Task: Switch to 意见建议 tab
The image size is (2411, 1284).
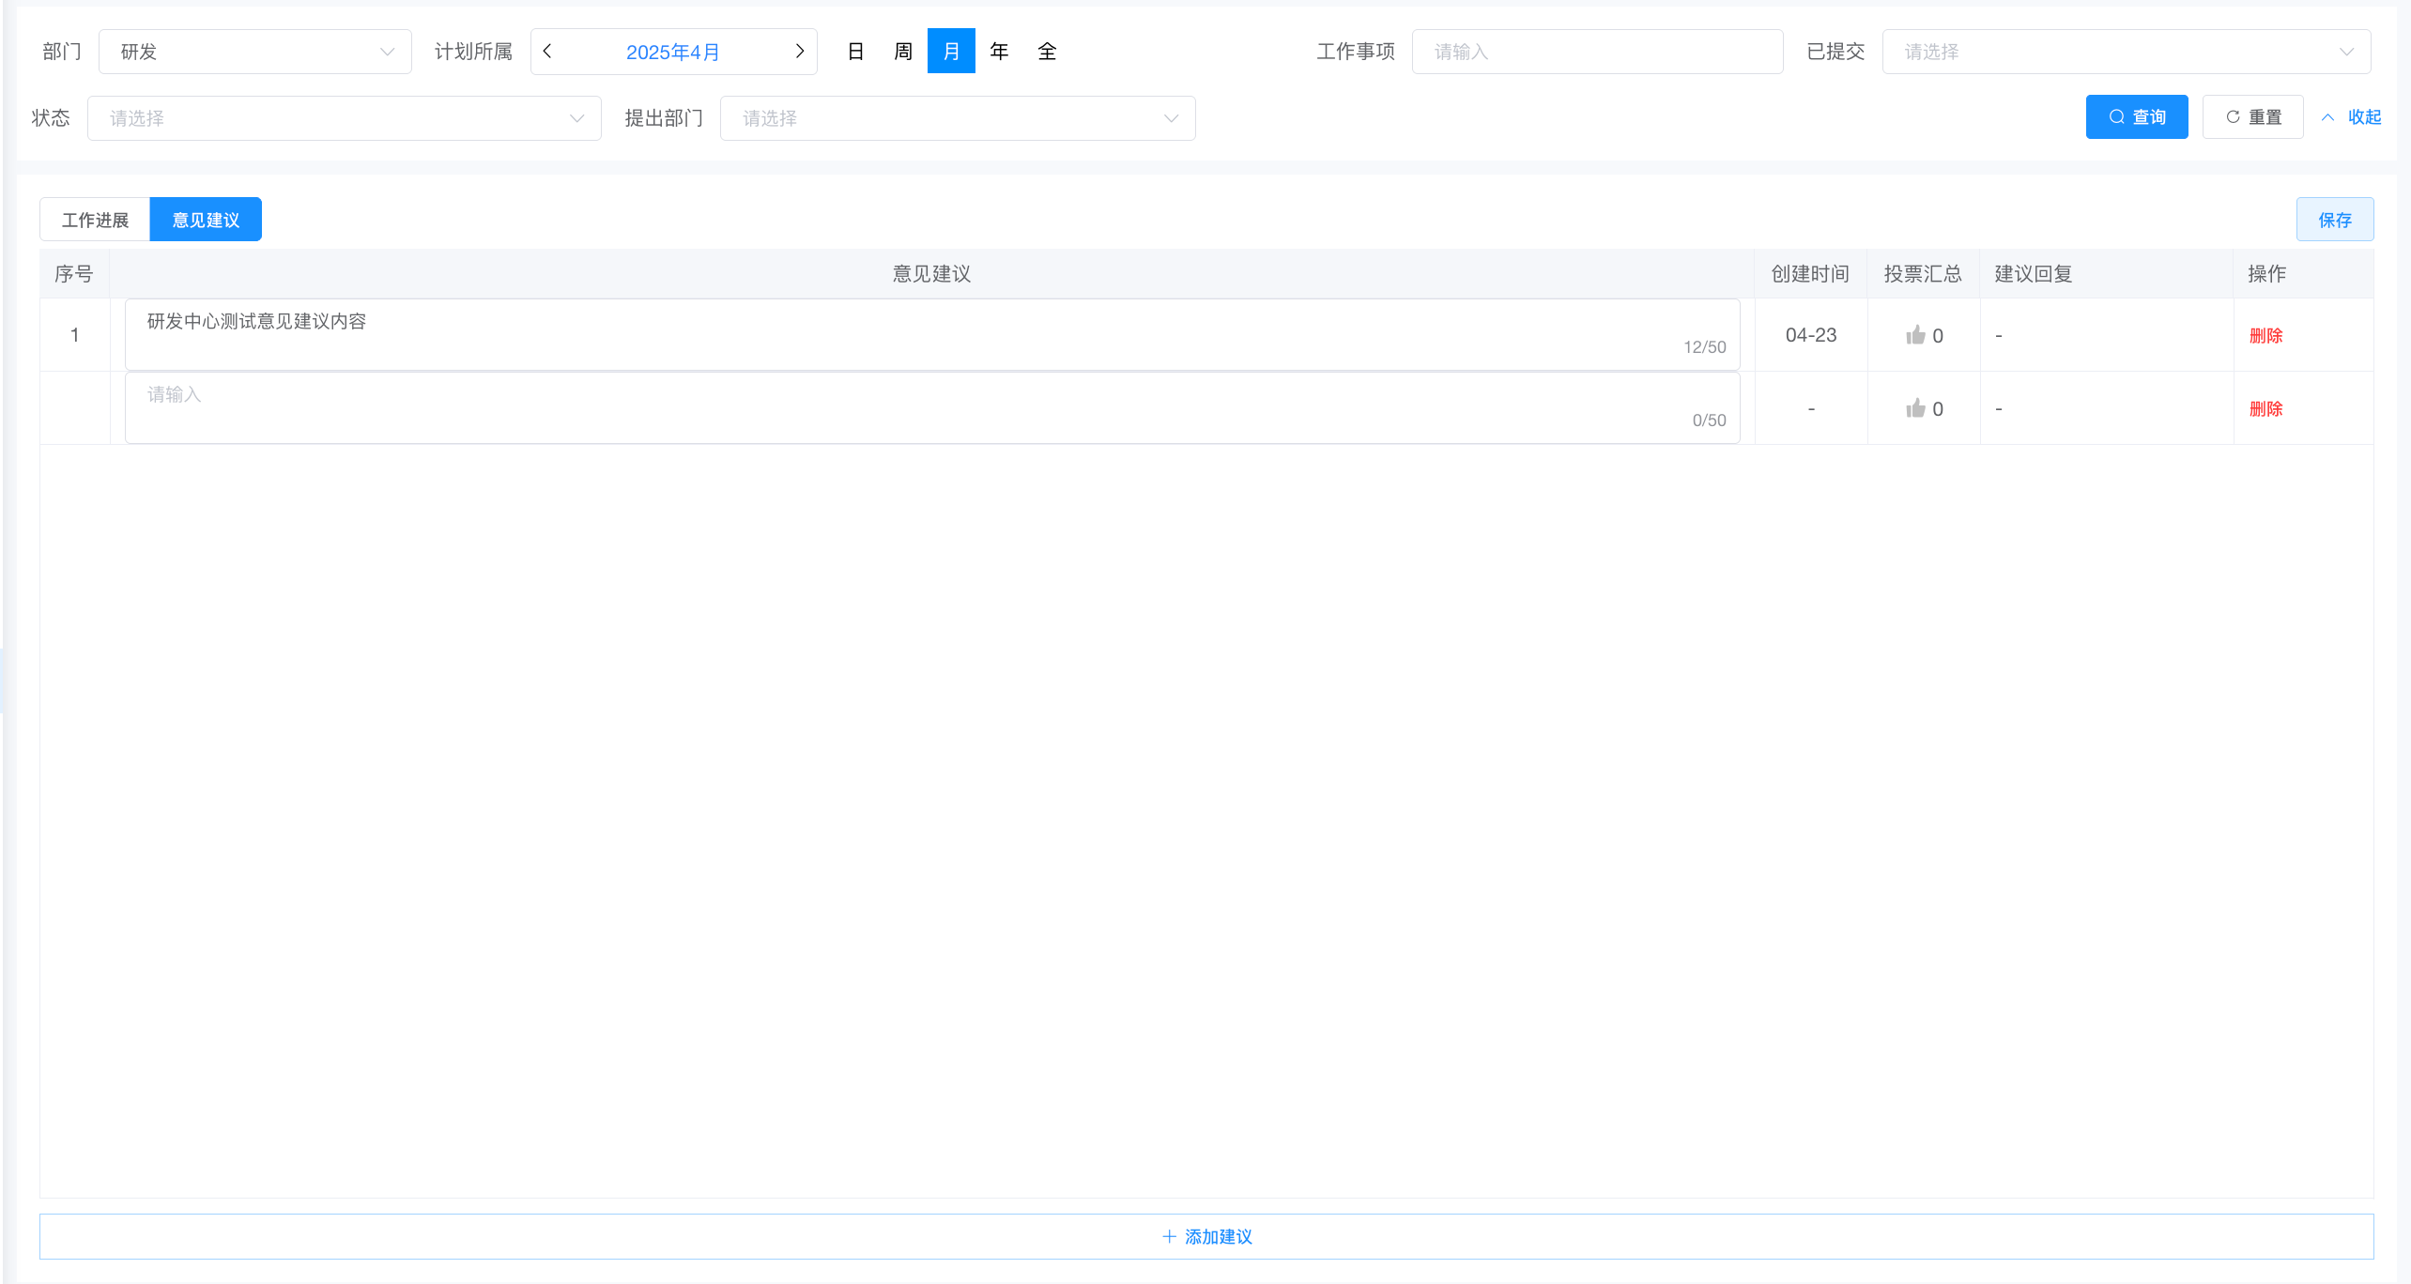Action: tap(206, 220)
